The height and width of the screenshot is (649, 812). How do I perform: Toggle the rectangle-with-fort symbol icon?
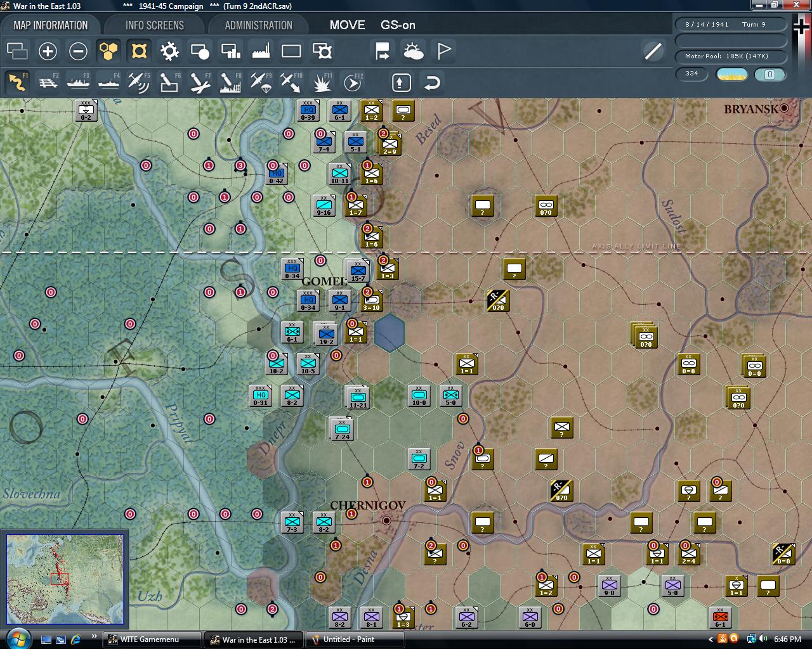322,51
